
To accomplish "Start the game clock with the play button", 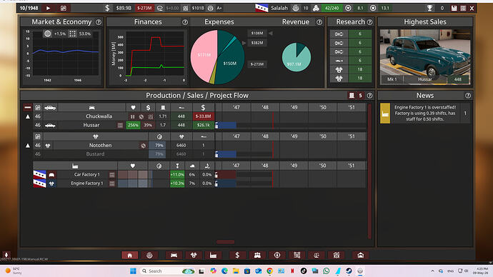I will 48,8.
